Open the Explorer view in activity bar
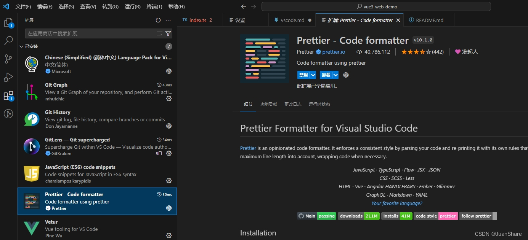Viewport: 528px width, 240px height. click(x=8, y=23)
